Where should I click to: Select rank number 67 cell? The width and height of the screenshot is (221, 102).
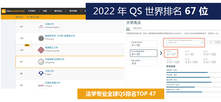pyautogui.click(x=21, y=62)
